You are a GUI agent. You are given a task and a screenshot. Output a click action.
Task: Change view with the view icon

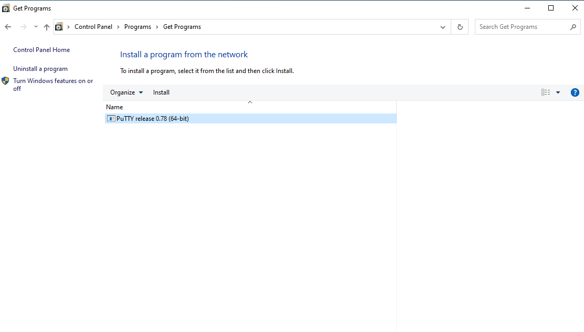click(x=546, y=92)
